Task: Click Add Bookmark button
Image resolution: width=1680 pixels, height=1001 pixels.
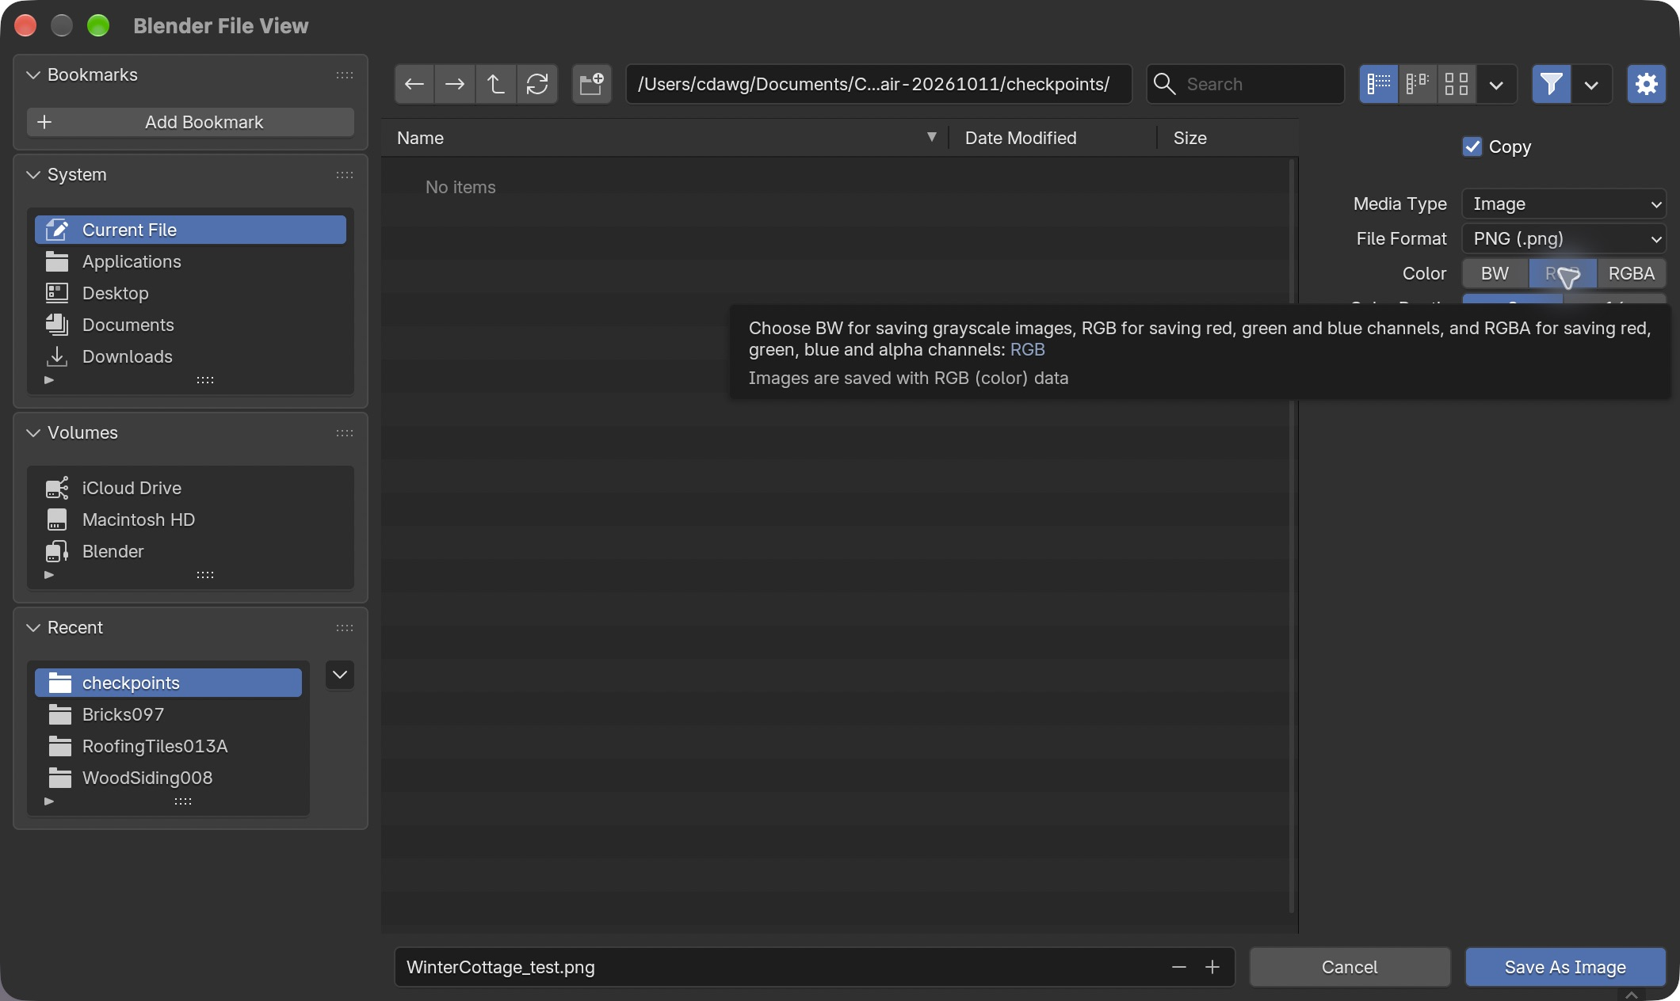Action: click(x=190, y=122)
